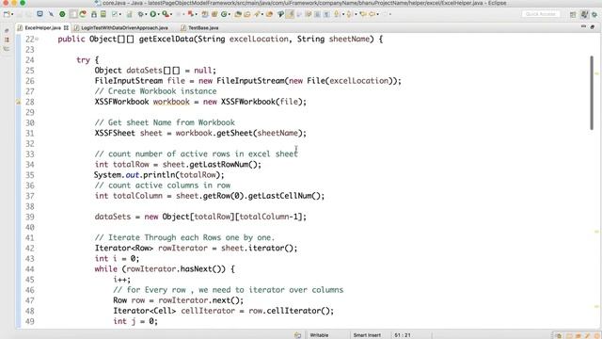Click the 51 : 21 cursor position indicator
This screenshot has height=339, width=602.
click(x=402, y=335)
